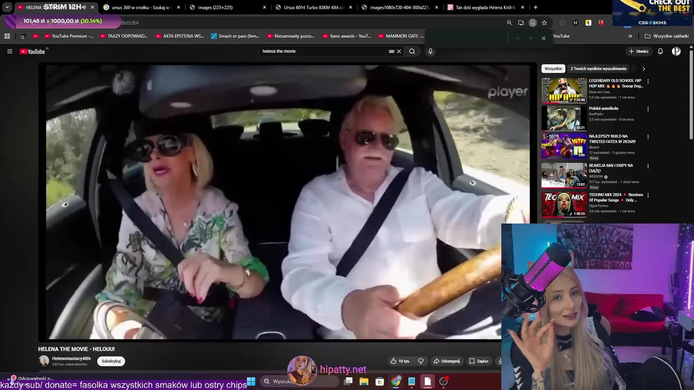Go to next find result arrow
The image size is (694, 390).
530,38
